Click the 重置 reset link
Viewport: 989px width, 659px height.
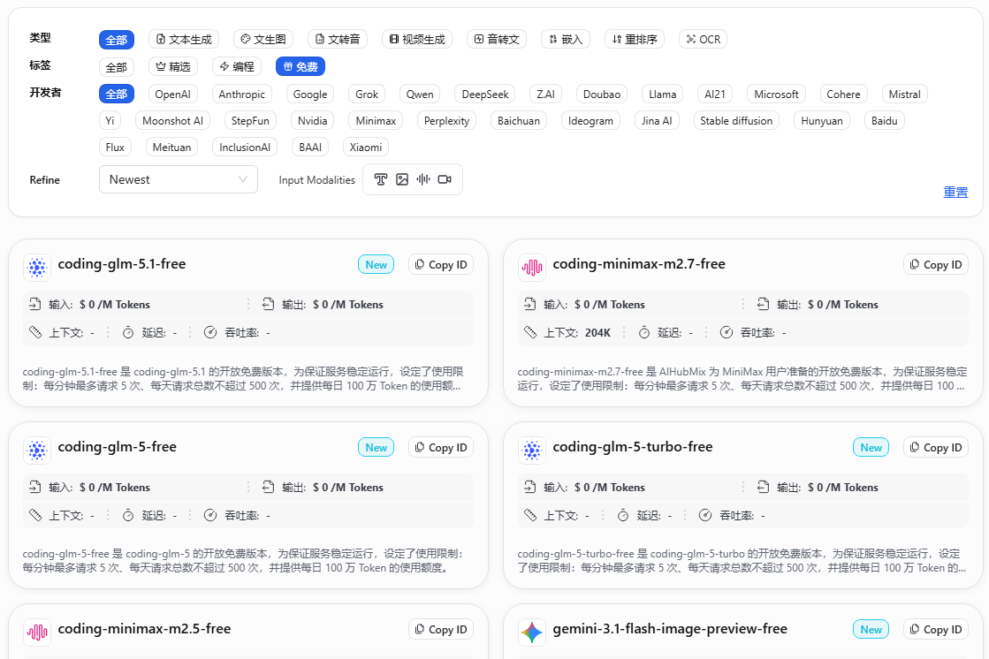(x=955, y=193)
